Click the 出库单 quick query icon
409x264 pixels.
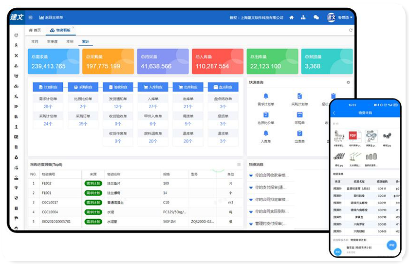tap(300, 134)
